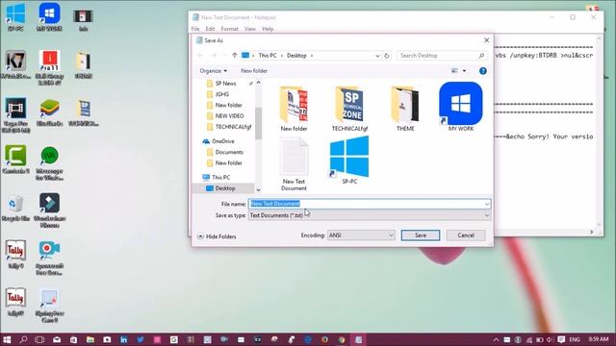Collapse folders with Hide Folders toggle
The image size is (616, 346).
click(217, 236)
